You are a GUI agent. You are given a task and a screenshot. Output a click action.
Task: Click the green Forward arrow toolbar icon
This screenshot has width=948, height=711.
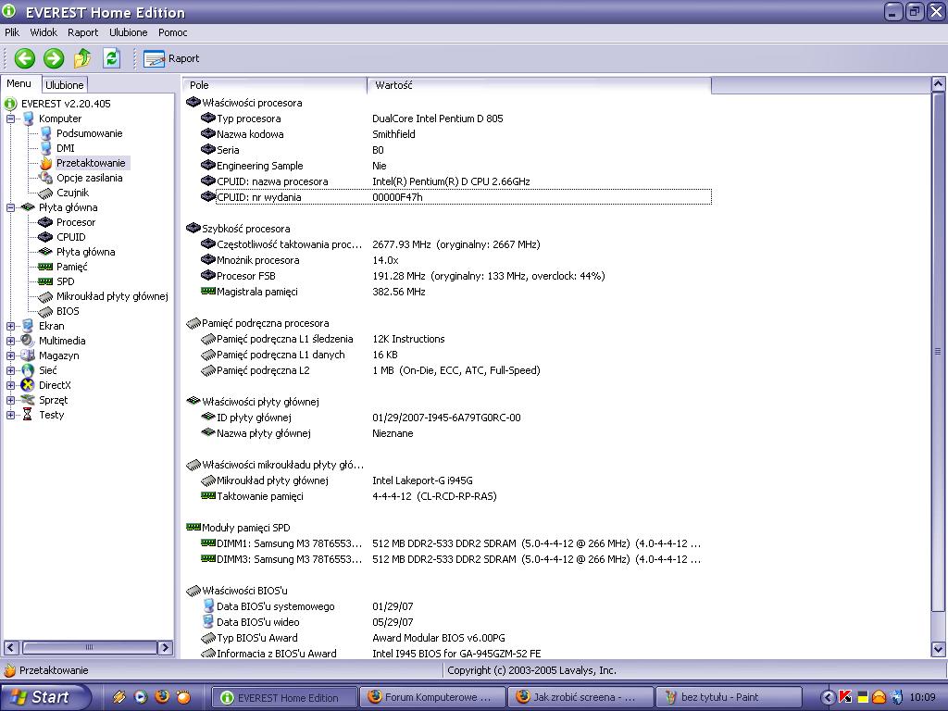click(x=54, y=58)
